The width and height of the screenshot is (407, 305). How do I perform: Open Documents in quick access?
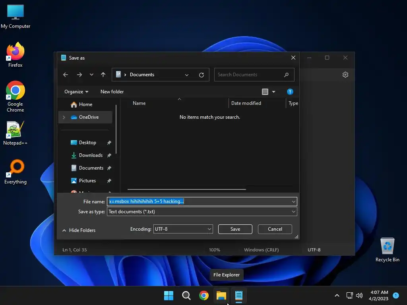91,168
